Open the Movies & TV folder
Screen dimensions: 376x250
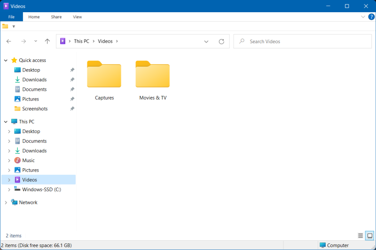(153, 79)
